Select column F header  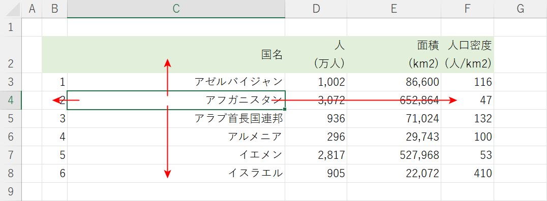coord(468,9)
